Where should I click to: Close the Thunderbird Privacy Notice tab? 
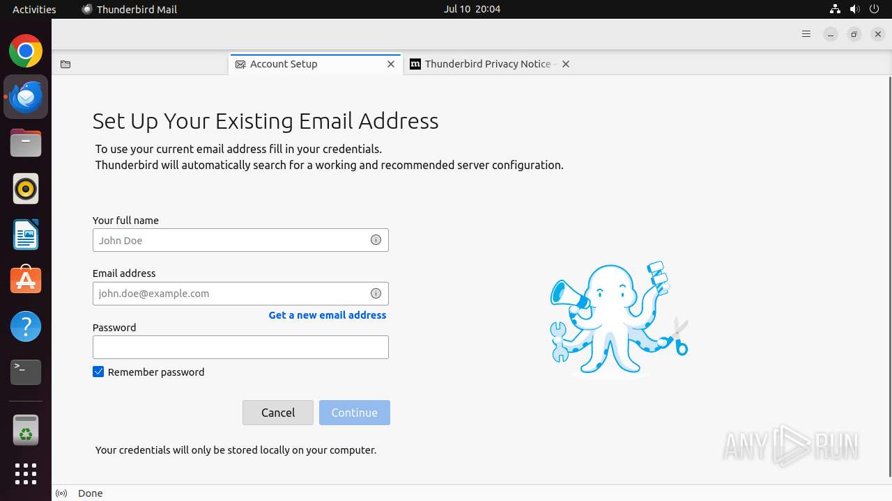pyautogui.click(x=566, y=64)
